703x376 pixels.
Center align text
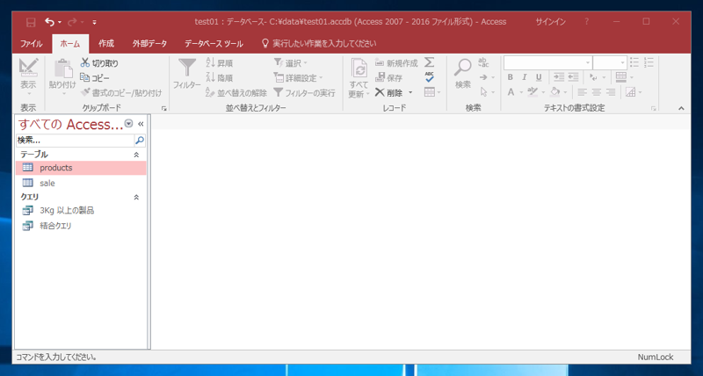pyautogui.click(x=597, y=92)
